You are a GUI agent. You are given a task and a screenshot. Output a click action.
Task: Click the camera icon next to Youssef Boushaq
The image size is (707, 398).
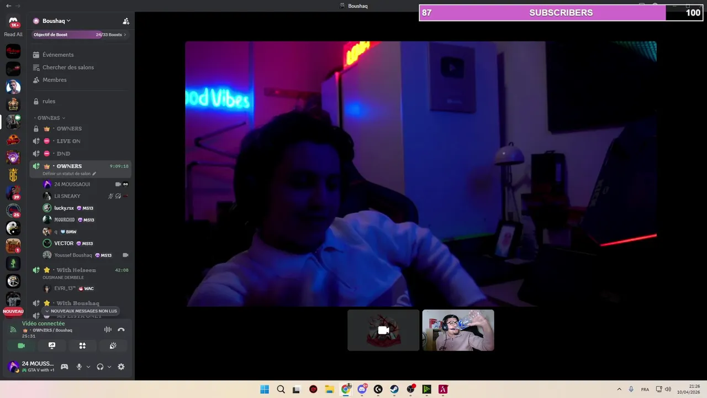pos(125,255)
